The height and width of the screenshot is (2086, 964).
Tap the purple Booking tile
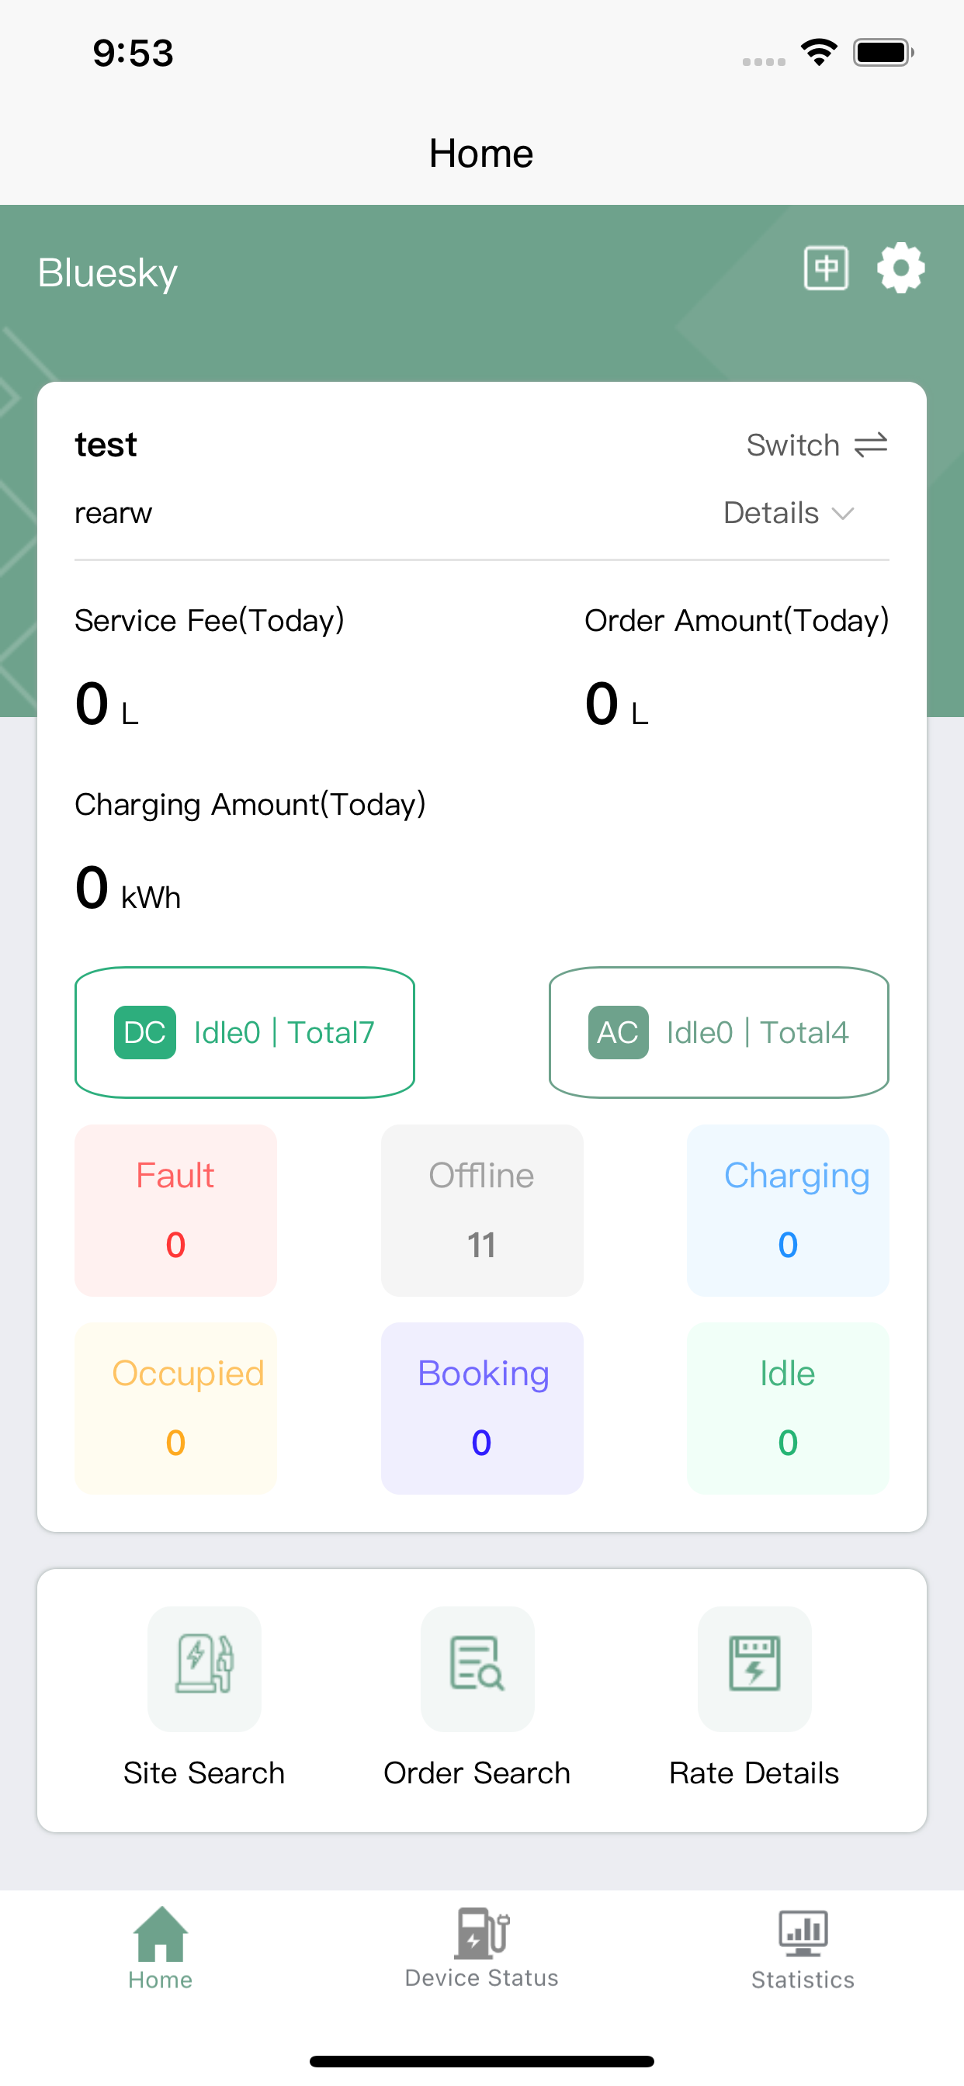(x=482, y=1409)
